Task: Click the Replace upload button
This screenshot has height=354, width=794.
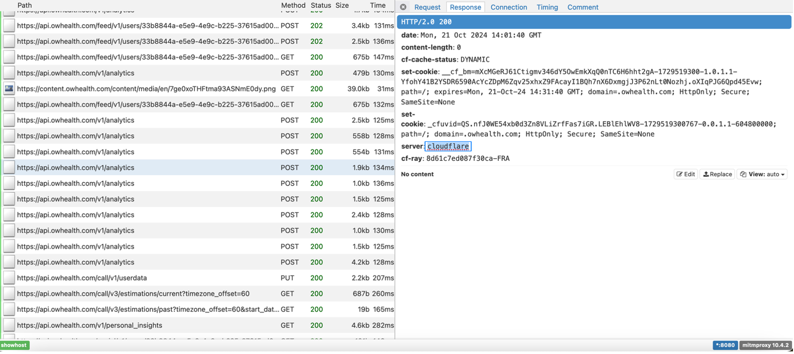Action: 717,174
